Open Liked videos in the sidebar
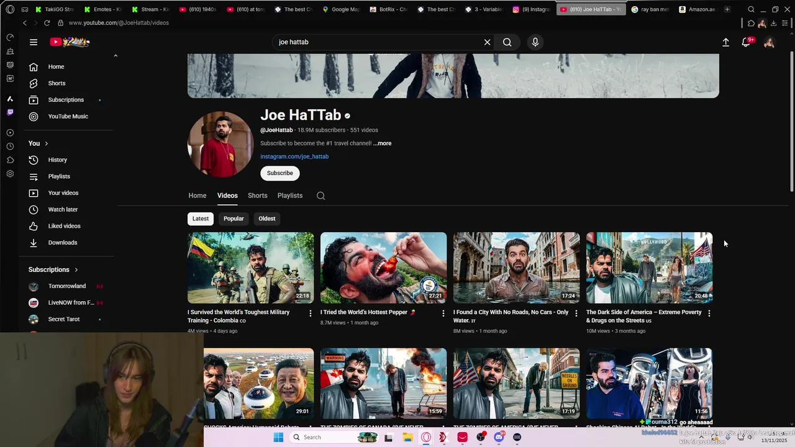The image size is (795, 447). point(68,226)
